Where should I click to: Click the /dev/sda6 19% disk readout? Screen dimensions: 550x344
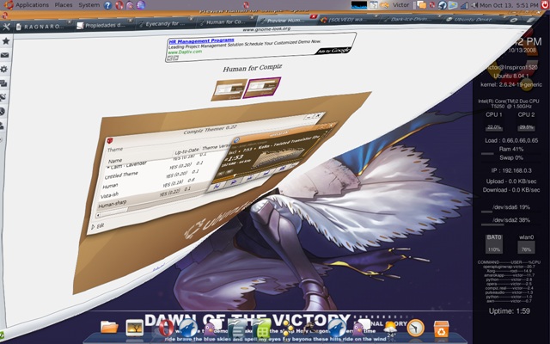(511, 207)
